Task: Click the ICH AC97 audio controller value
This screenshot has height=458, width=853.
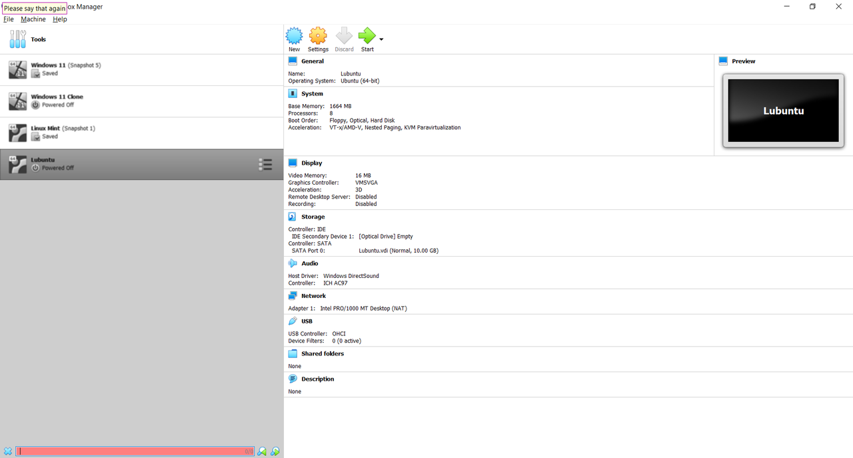Action: 335,283
